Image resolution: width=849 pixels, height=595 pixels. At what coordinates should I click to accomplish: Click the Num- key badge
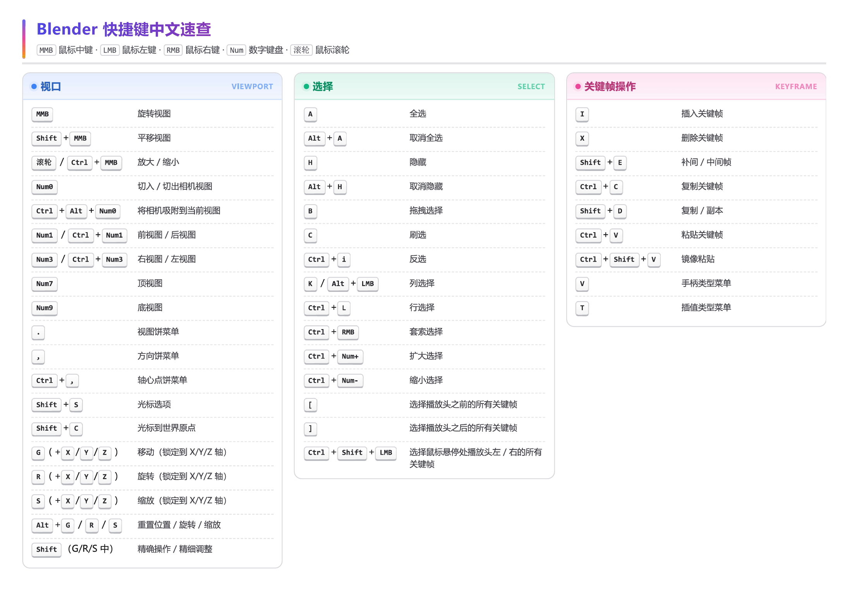click(x=350, y=381)
